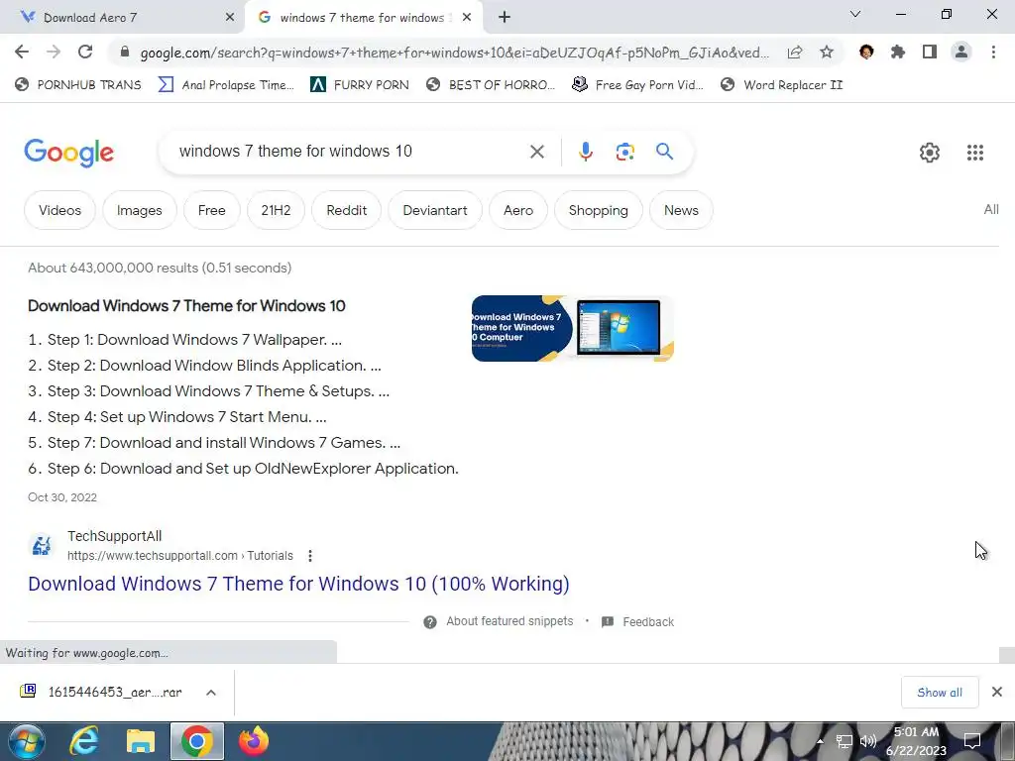Open the Chrome profile avatar
This screenshot has width=1015, height=761.
click(961, 52)
